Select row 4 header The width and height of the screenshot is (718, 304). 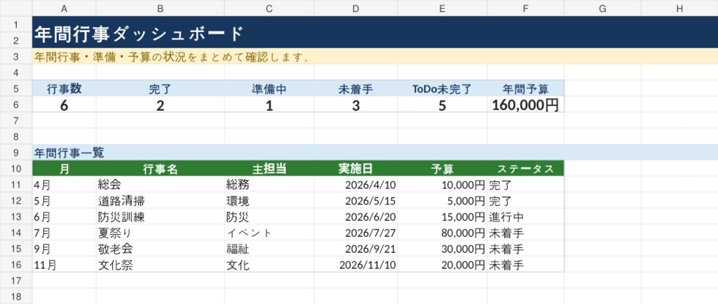coord(16,72)
